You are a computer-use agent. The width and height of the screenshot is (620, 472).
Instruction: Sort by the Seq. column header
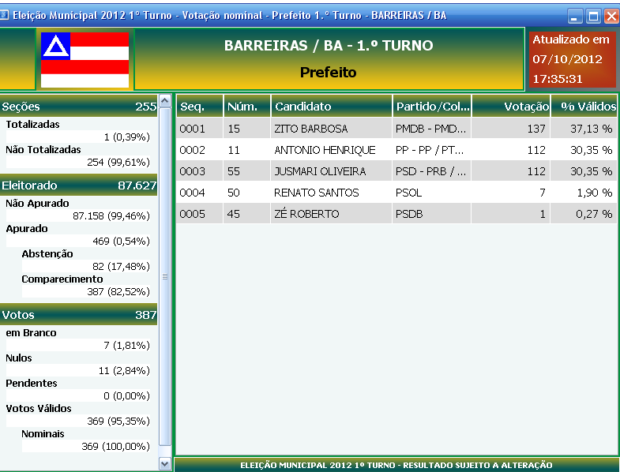pyautogui.click(x=199, y=107)
